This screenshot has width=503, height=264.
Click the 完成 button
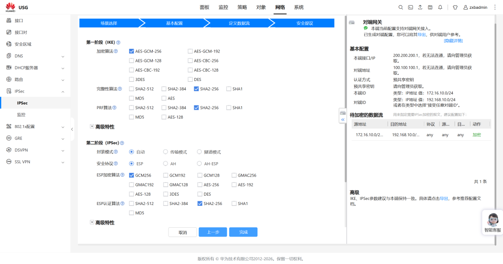pos(243,232)
